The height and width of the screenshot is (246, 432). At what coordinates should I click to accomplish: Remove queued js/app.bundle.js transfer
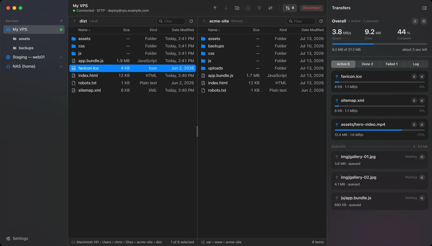click(422, 198)
